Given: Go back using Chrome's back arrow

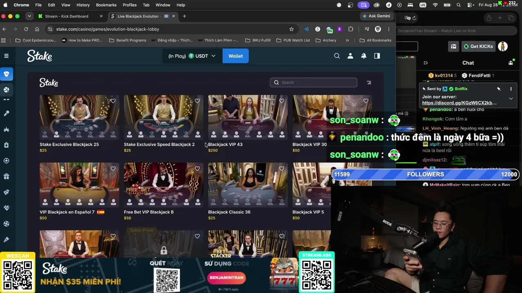Looking at the screenshot, I should (x=4, y=29).
